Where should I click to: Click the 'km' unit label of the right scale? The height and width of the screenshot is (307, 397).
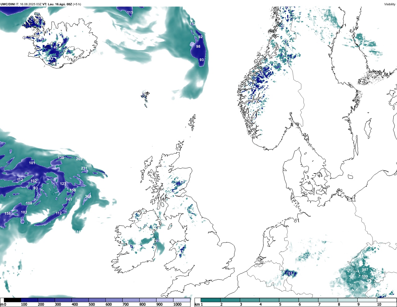click(x=197, y=305)
